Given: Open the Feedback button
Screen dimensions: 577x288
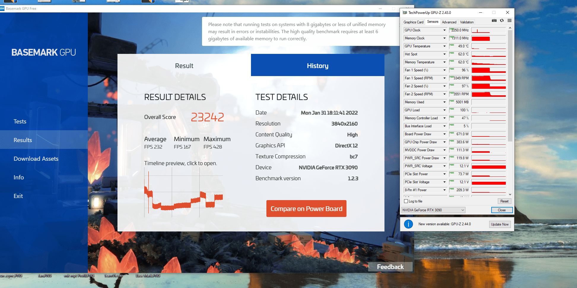Looking at the screenshot, I should click(x=390, y=267).
